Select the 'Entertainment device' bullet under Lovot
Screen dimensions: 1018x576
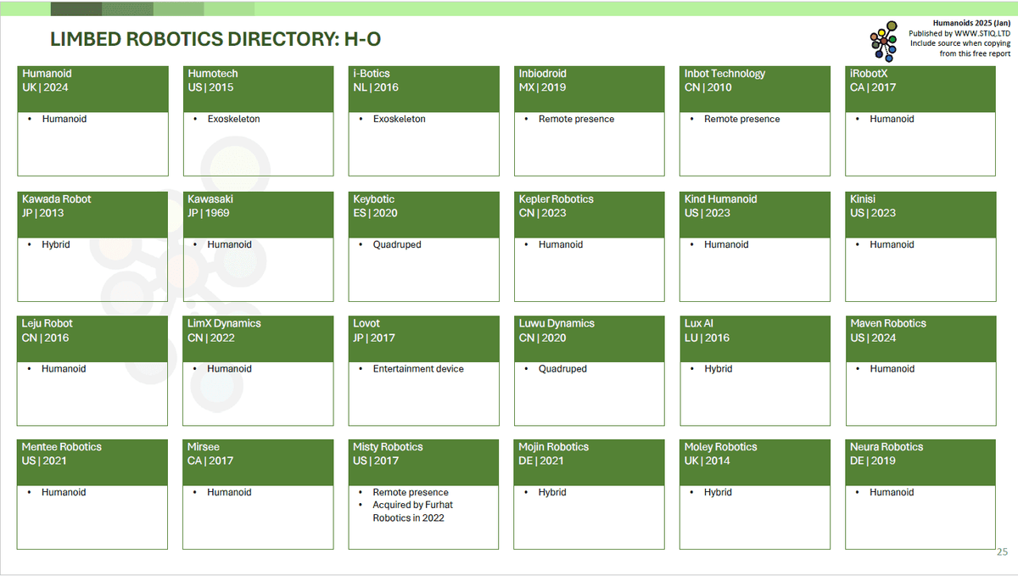coord(418,369)
